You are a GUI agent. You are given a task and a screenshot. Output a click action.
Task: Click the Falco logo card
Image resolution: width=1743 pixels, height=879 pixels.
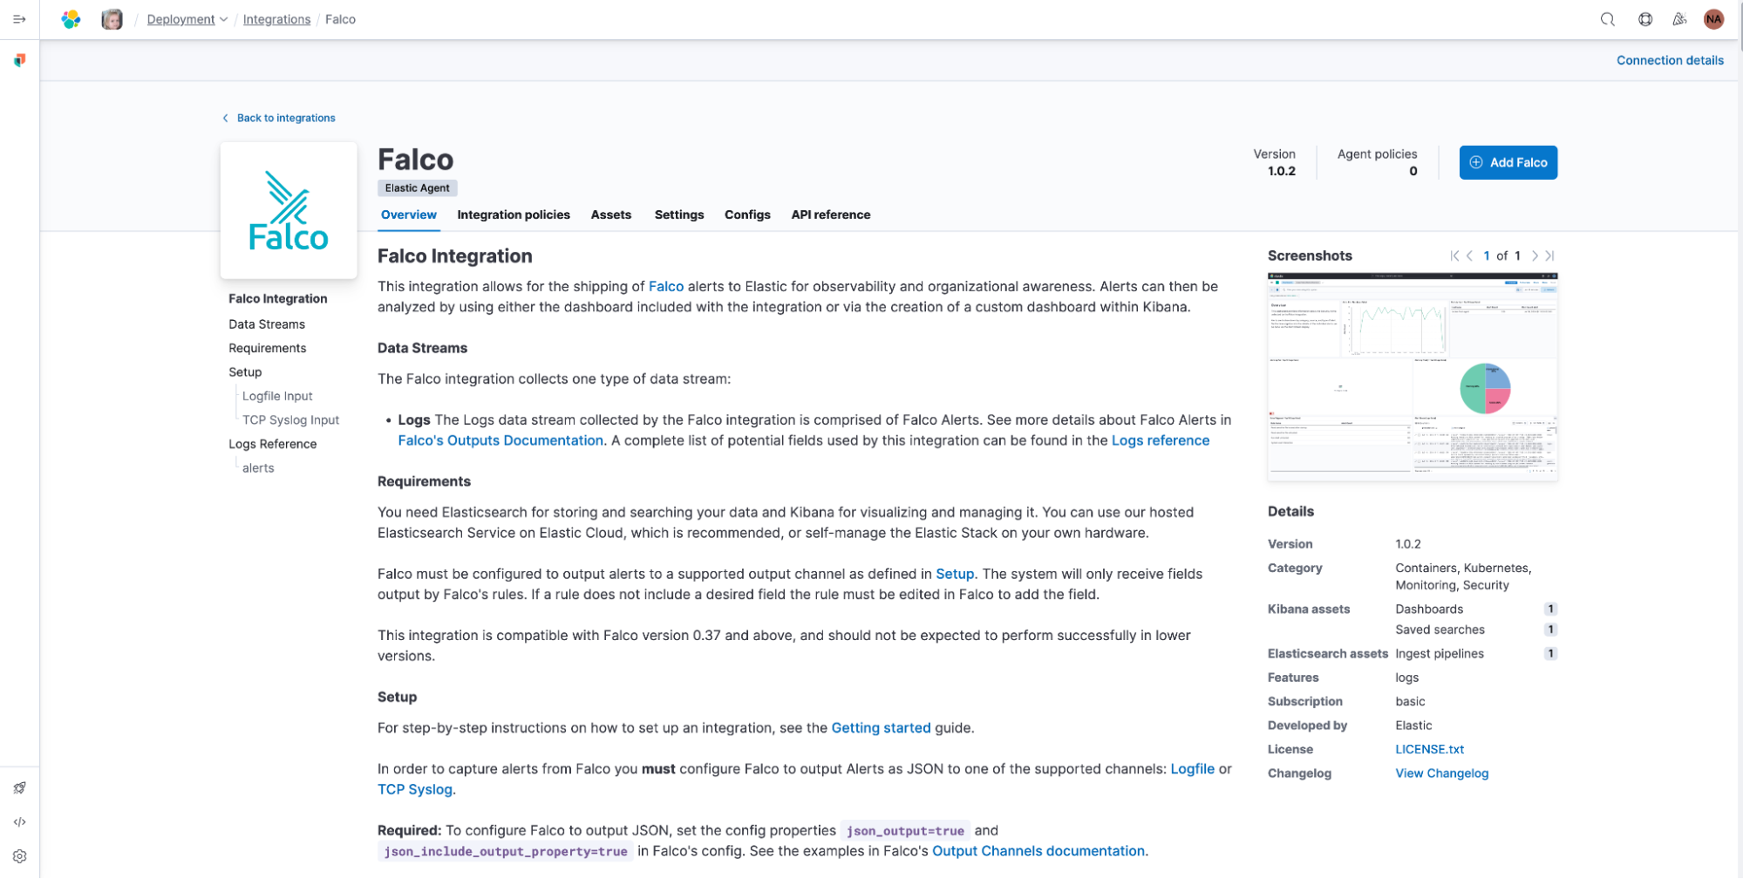[289, 210]
